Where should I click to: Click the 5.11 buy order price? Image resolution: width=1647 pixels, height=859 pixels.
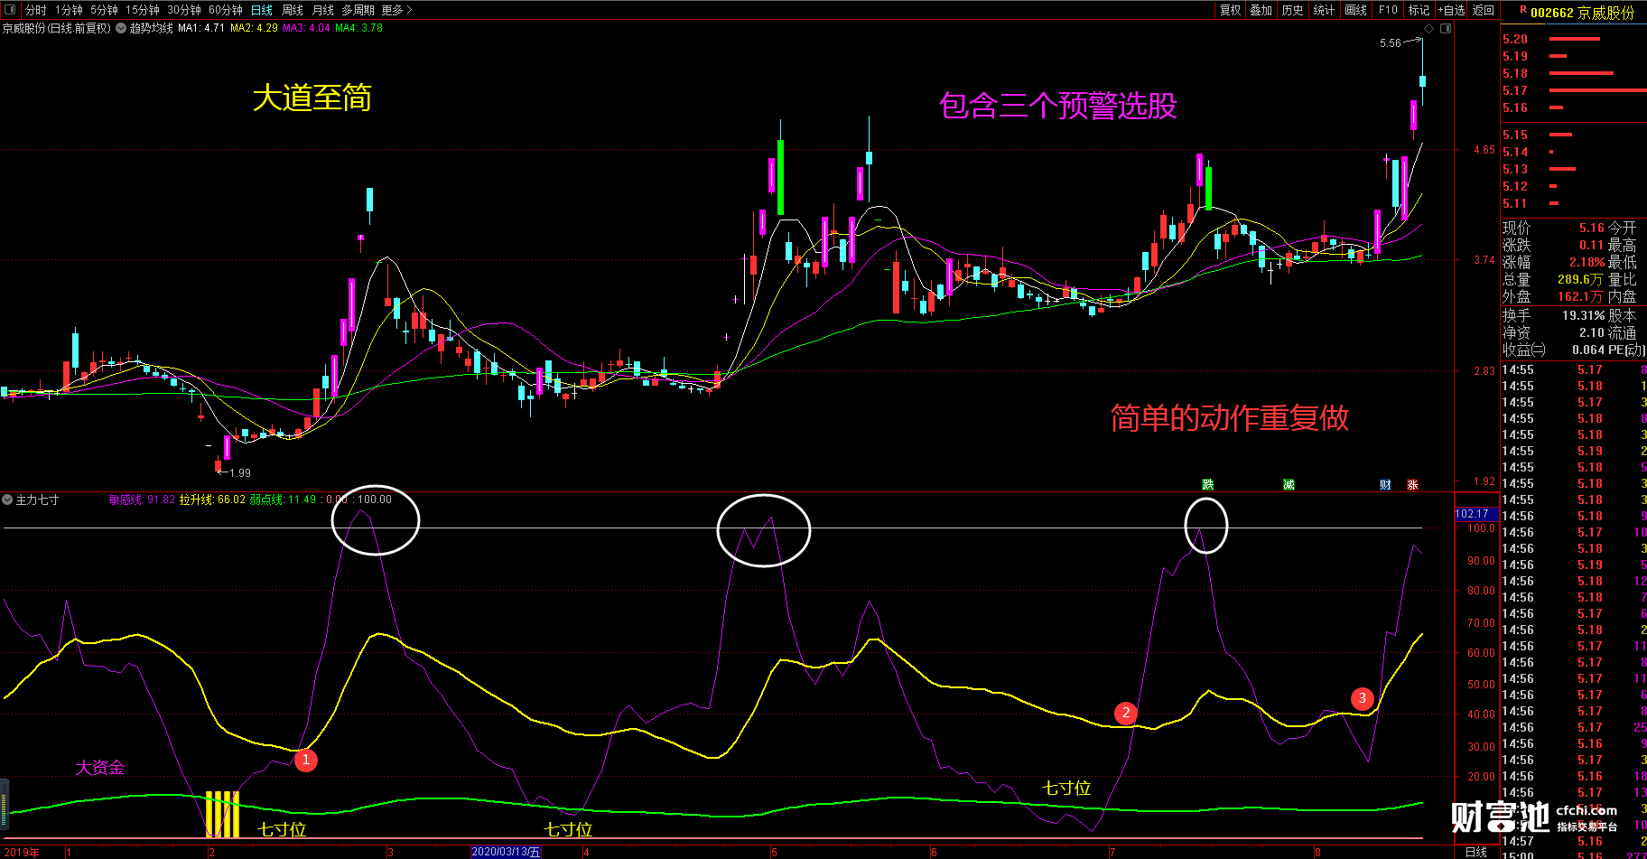pos(1515,203)
